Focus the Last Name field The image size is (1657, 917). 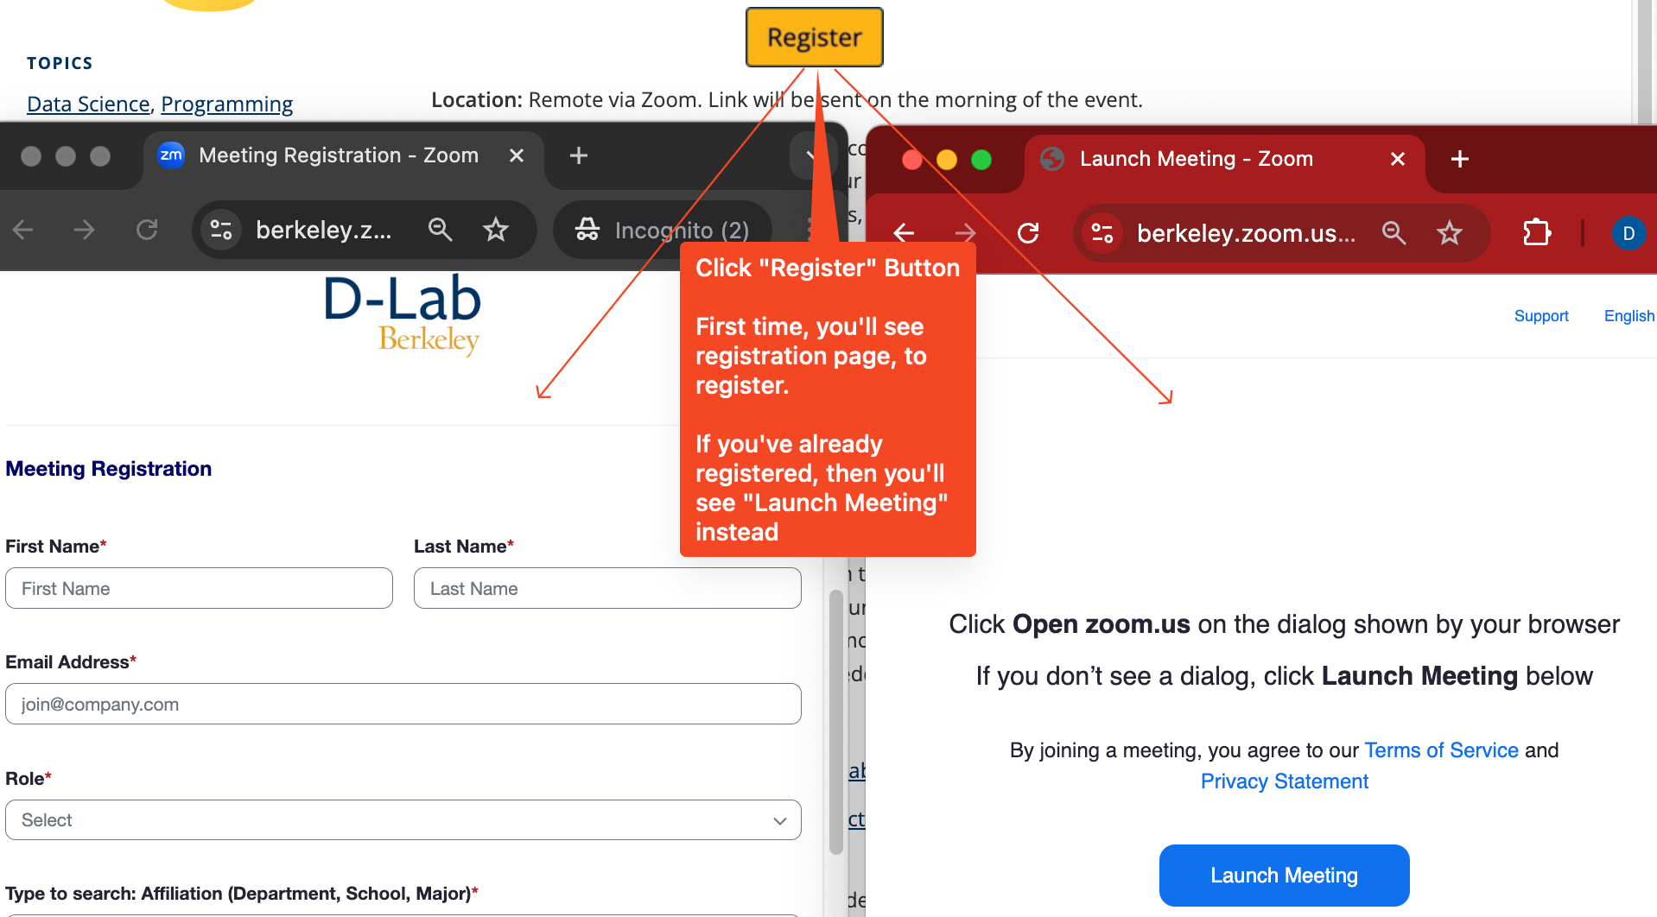click(x=607, y=588)
